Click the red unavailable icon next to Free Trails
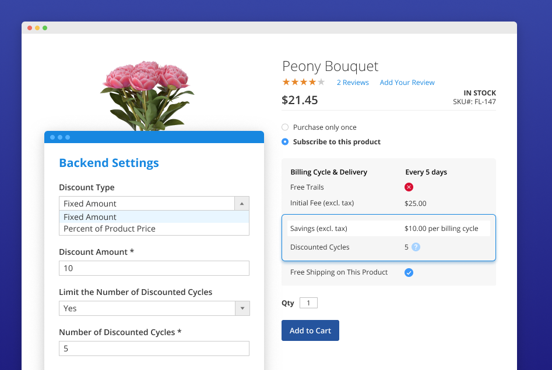552x370 pixels. point(407,187)
